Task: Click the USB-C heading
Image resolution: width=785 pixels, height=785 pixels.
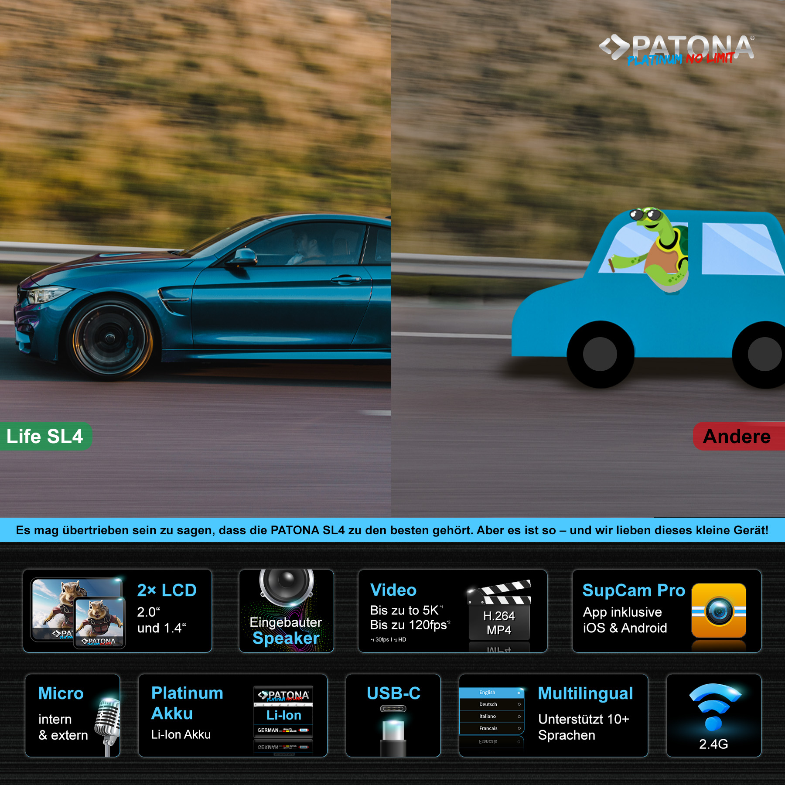Action: 393,693
